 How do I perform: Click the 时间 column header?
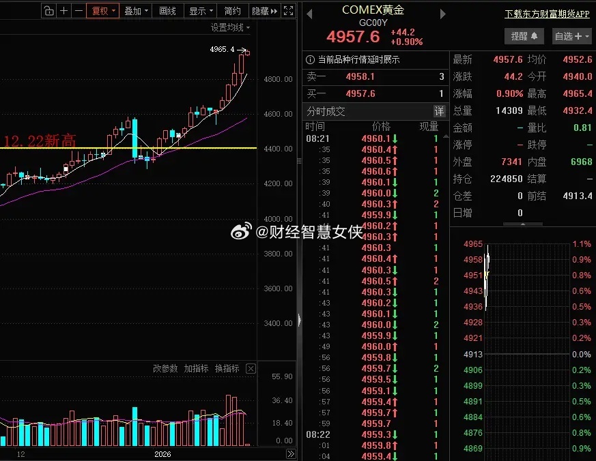315,126
